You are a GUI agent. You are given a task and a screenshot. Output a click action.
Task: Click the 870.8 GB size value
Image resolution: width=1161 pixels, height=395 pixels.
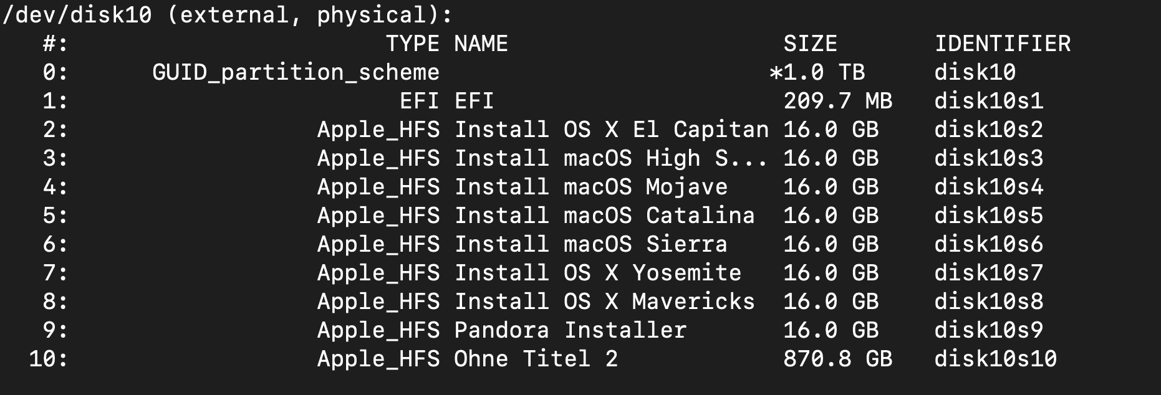837,359
